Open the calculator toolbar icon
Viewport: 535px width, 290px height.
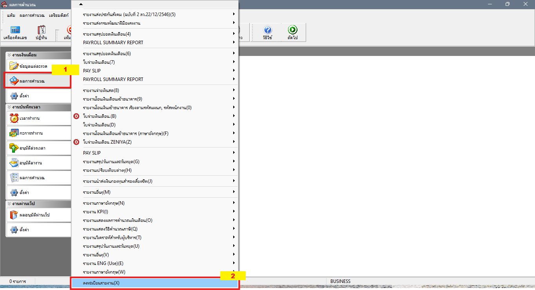[x=15, y=32]
